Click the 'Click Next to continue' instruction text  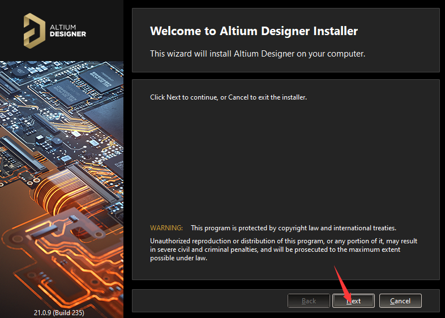point(229,97)
